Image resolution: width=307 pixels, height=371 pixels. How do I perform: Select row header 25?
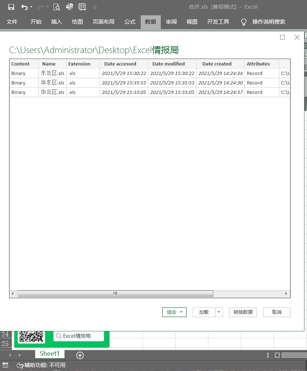5,344
